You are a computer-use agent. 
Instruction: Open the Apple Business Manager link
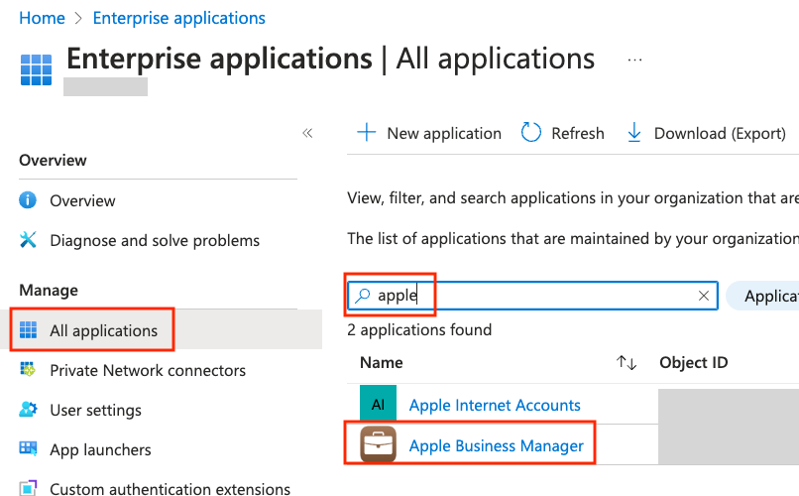[496, 445]
